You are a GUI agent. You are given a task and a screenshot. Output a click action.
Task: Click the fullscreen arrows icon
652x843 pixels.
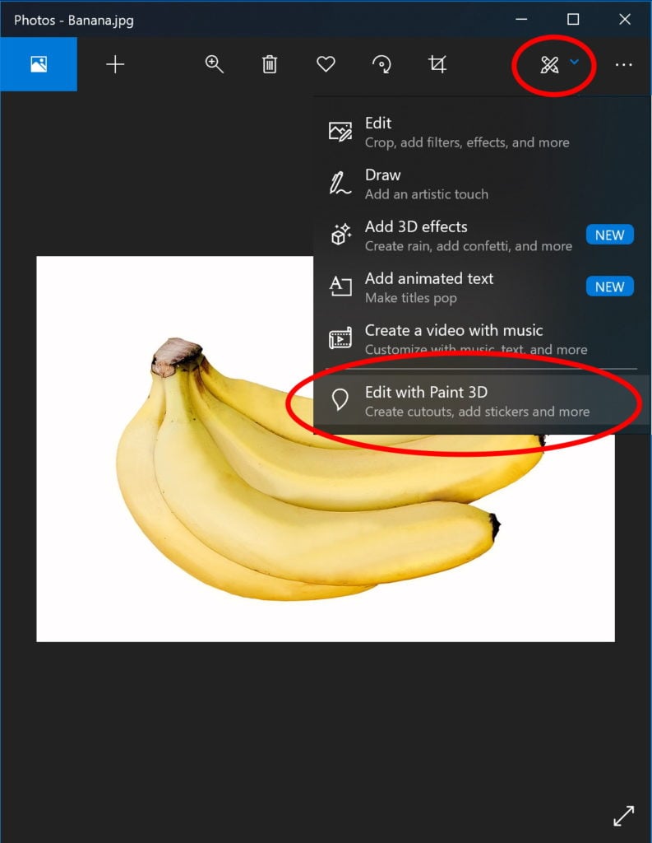(623, 816)
